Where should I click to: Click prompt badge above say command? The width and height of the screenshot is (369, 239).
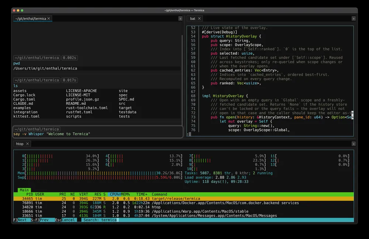(37, 129)
